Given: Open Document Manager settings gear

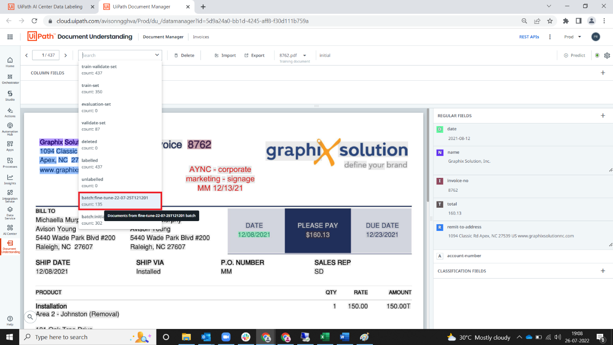Looking at the screenshot, I should [607, 55].
